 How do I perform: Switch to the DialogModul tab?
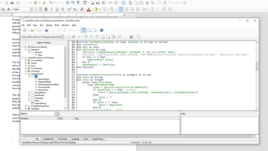point(48,139)
